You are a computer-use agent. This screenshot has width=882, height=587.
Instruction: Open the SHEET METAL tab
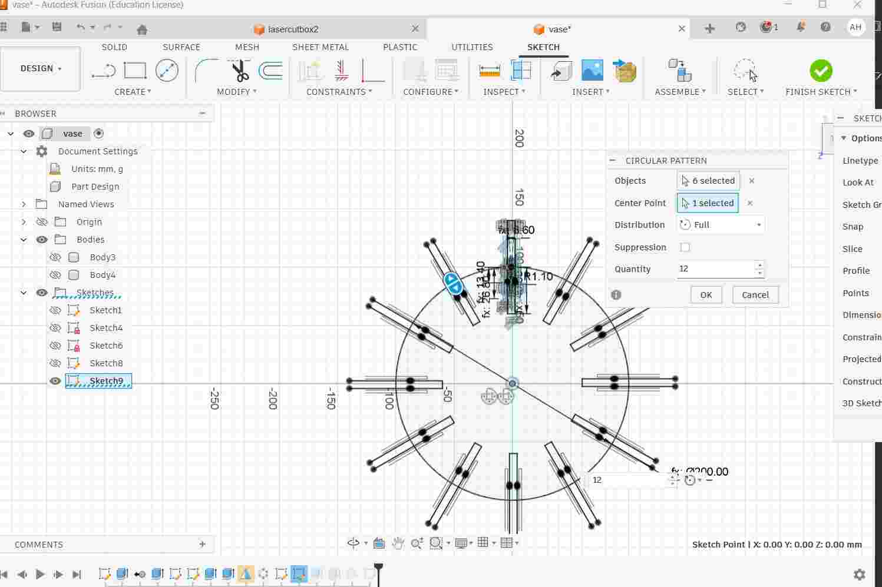pos(321,47)
